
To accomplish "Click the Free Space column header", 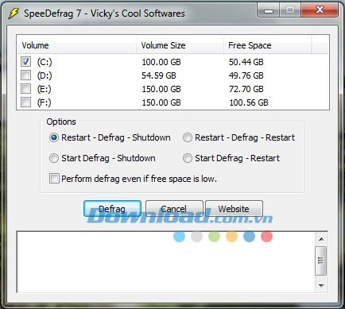I will click(x=268, y=45).
